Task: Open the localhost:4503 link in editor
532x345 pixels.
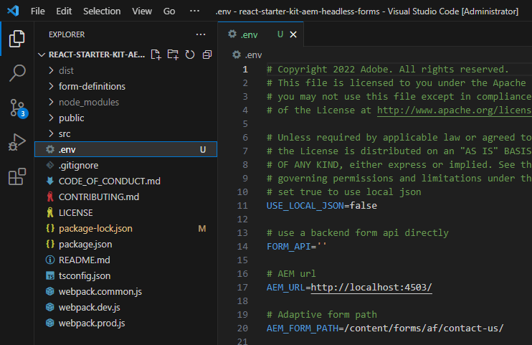Action: tap(371, 287)
